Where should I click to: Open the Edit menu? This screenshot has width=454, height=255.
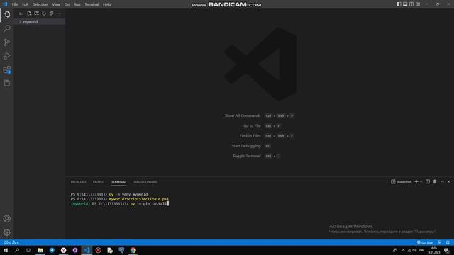[26, 4]
